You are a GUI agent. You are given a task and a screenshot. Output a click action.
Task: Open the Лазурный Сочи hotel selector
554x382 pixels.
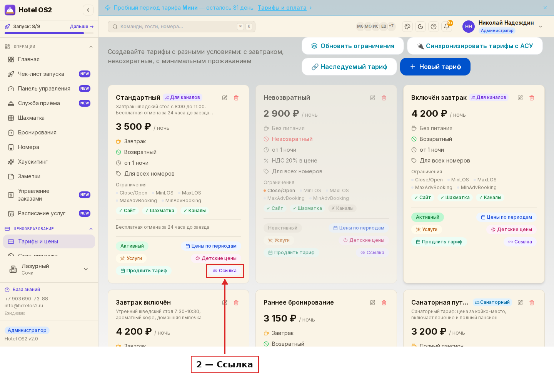[x=49, y=269]
